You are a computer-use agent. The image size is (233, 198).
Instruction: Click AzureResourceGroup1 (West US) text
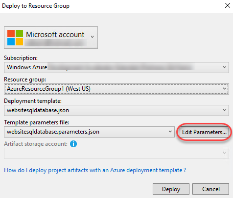[x=48, y=89]
